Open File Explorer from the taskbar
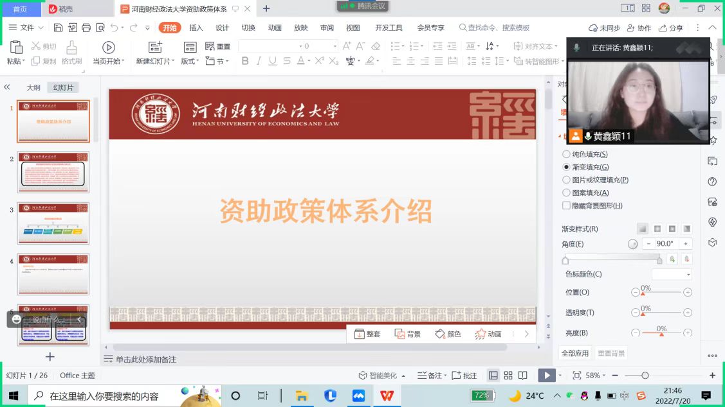 click(302, 395)
